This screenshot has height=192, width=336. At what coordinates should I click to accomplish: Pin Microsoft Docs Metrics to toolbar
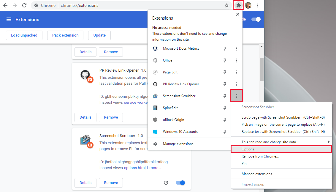pyautogui.click(x=225, y=48)
